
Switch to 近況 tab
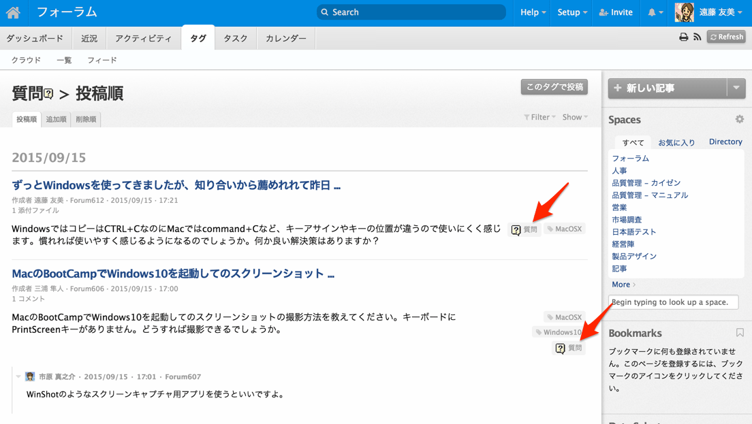coord(89,38)
